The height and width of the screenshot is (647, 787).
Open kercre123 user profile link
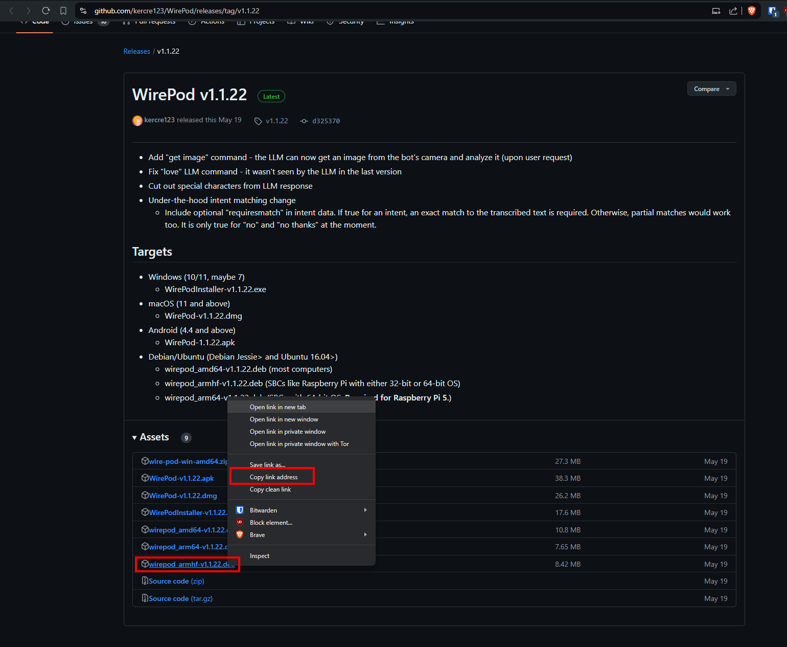pyautogui.click(x=159, y=120)
